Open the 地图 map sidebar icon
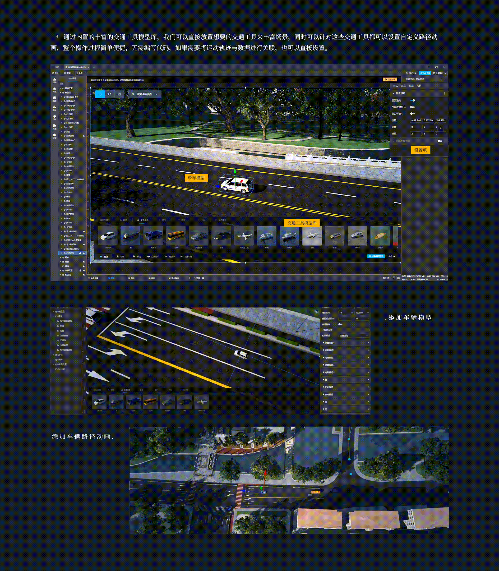Screen dimensions: 499x571 click(x=54, y=99)
